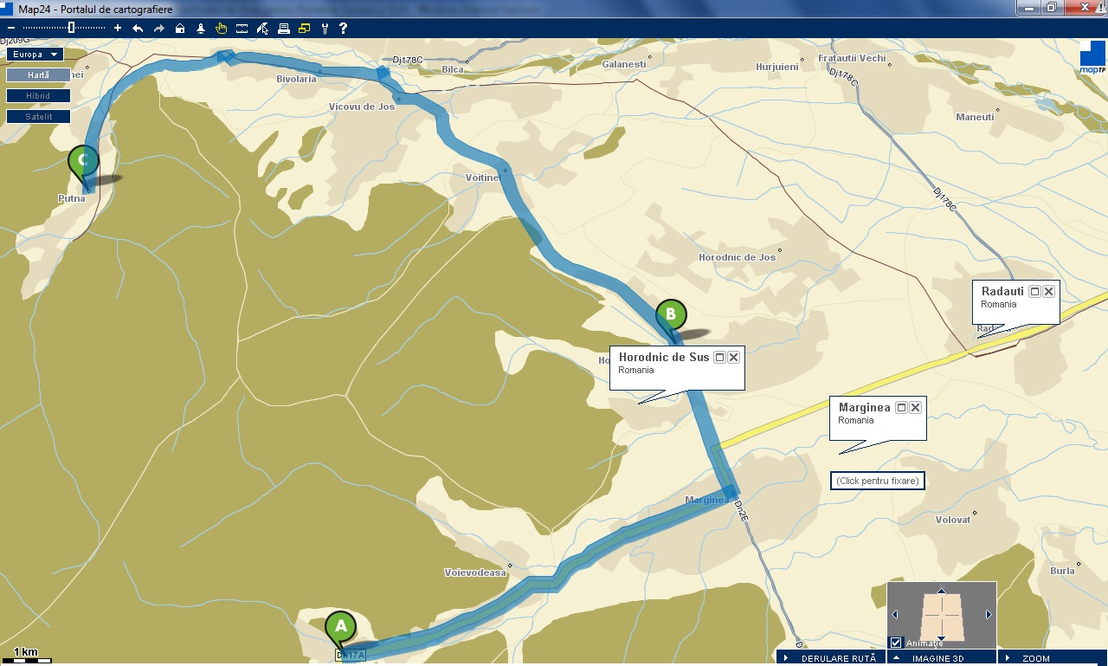Close the Radauti info popup

click(x=1049, y=292)
